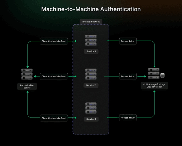Select Client Credentials Grant beside Service 2
182x146 pixels.
54,76
